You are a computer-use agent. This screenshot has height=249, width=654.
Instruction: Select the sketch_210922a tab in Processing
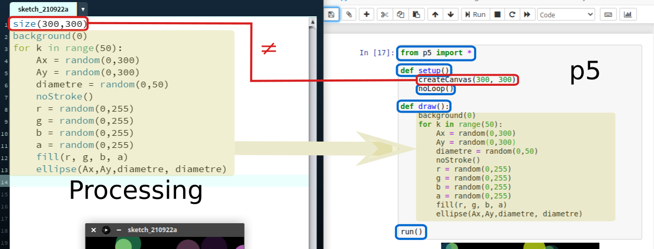pyautogui.click(x=43, y=9)
